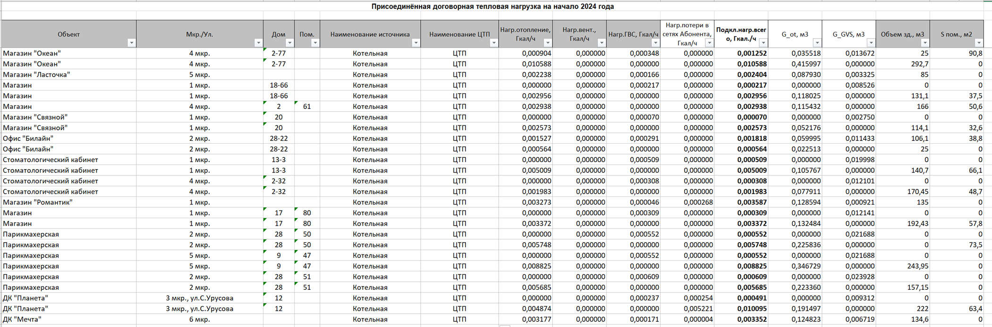This screenshot has height=327, width=992.
Task: Expand filter for Нагр.отопление column
Action: point(547,43)
